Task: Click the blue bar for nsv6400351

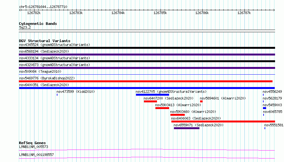Action: point(147,88)
